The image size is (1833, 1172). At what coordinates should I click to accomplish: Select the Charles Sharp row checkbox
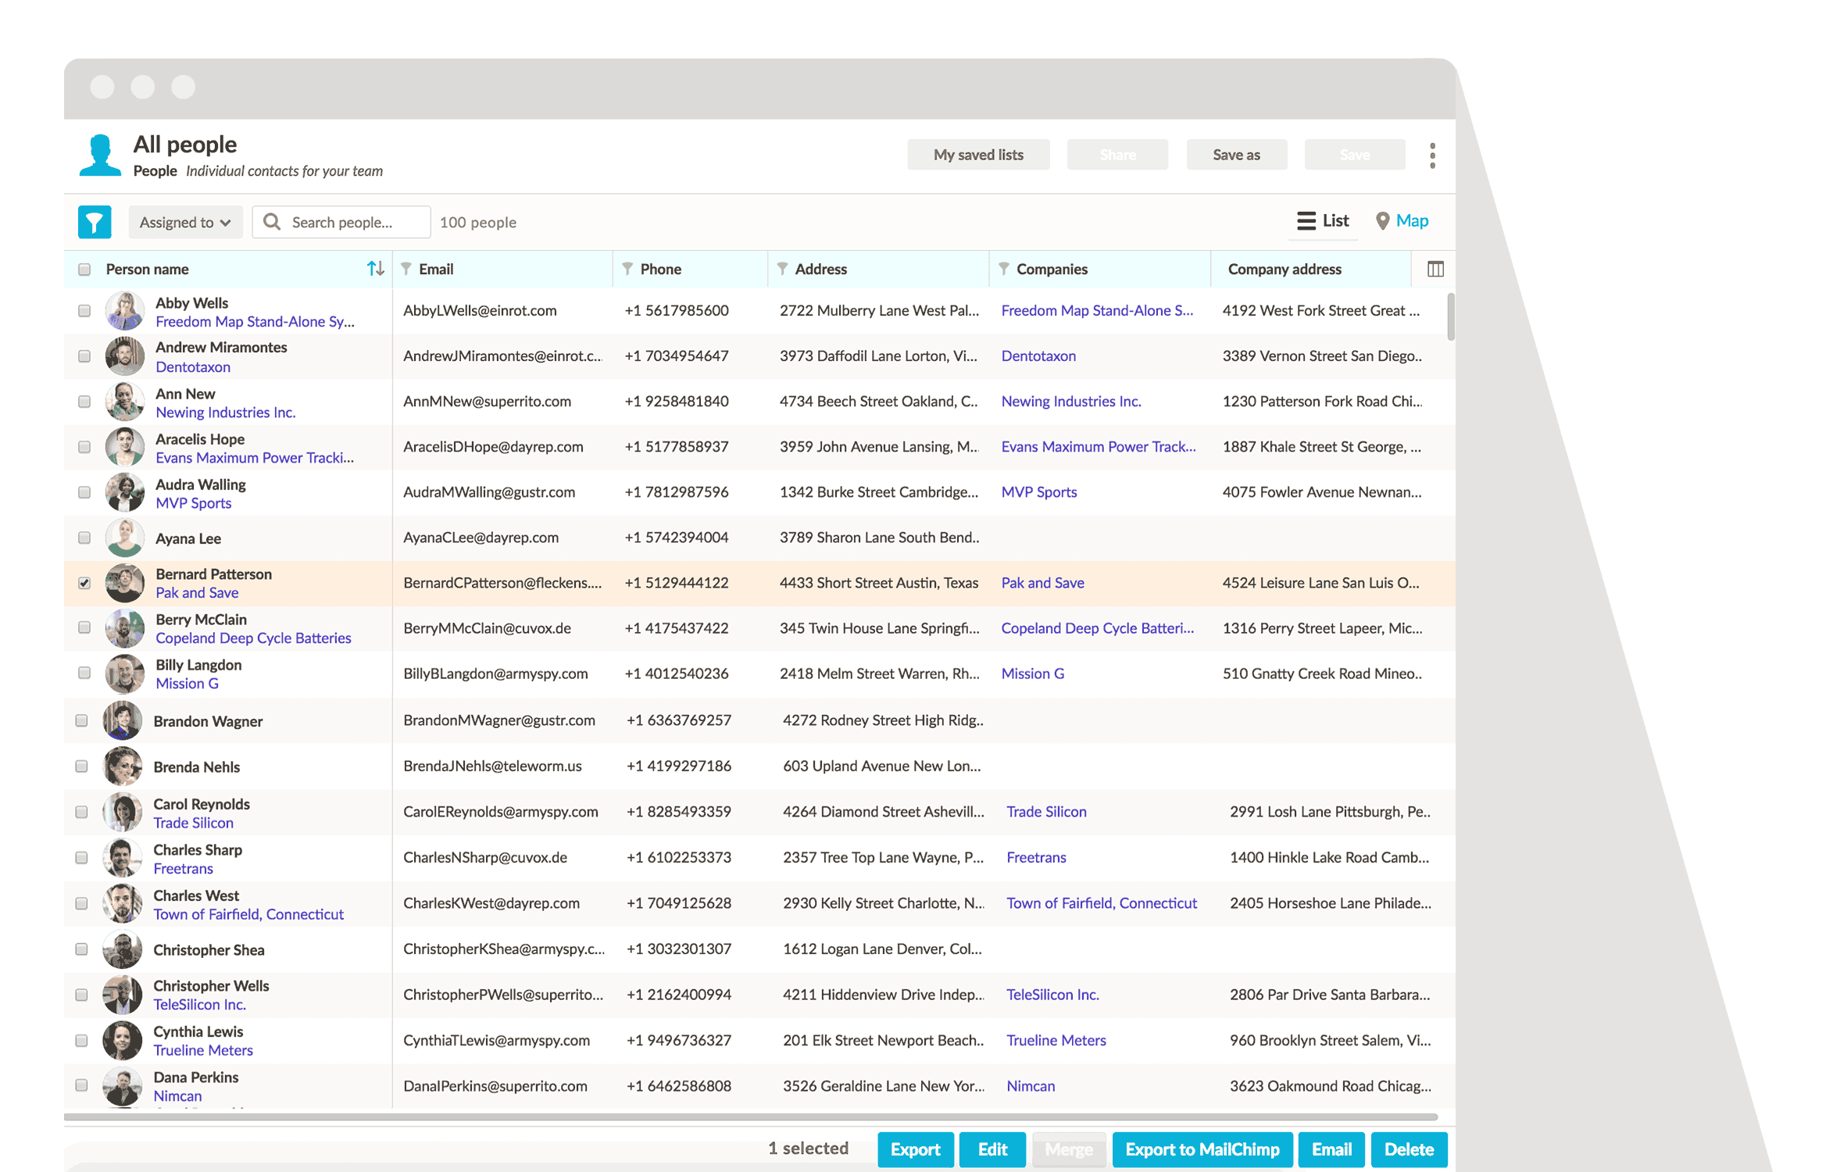(x=81, y=858)
